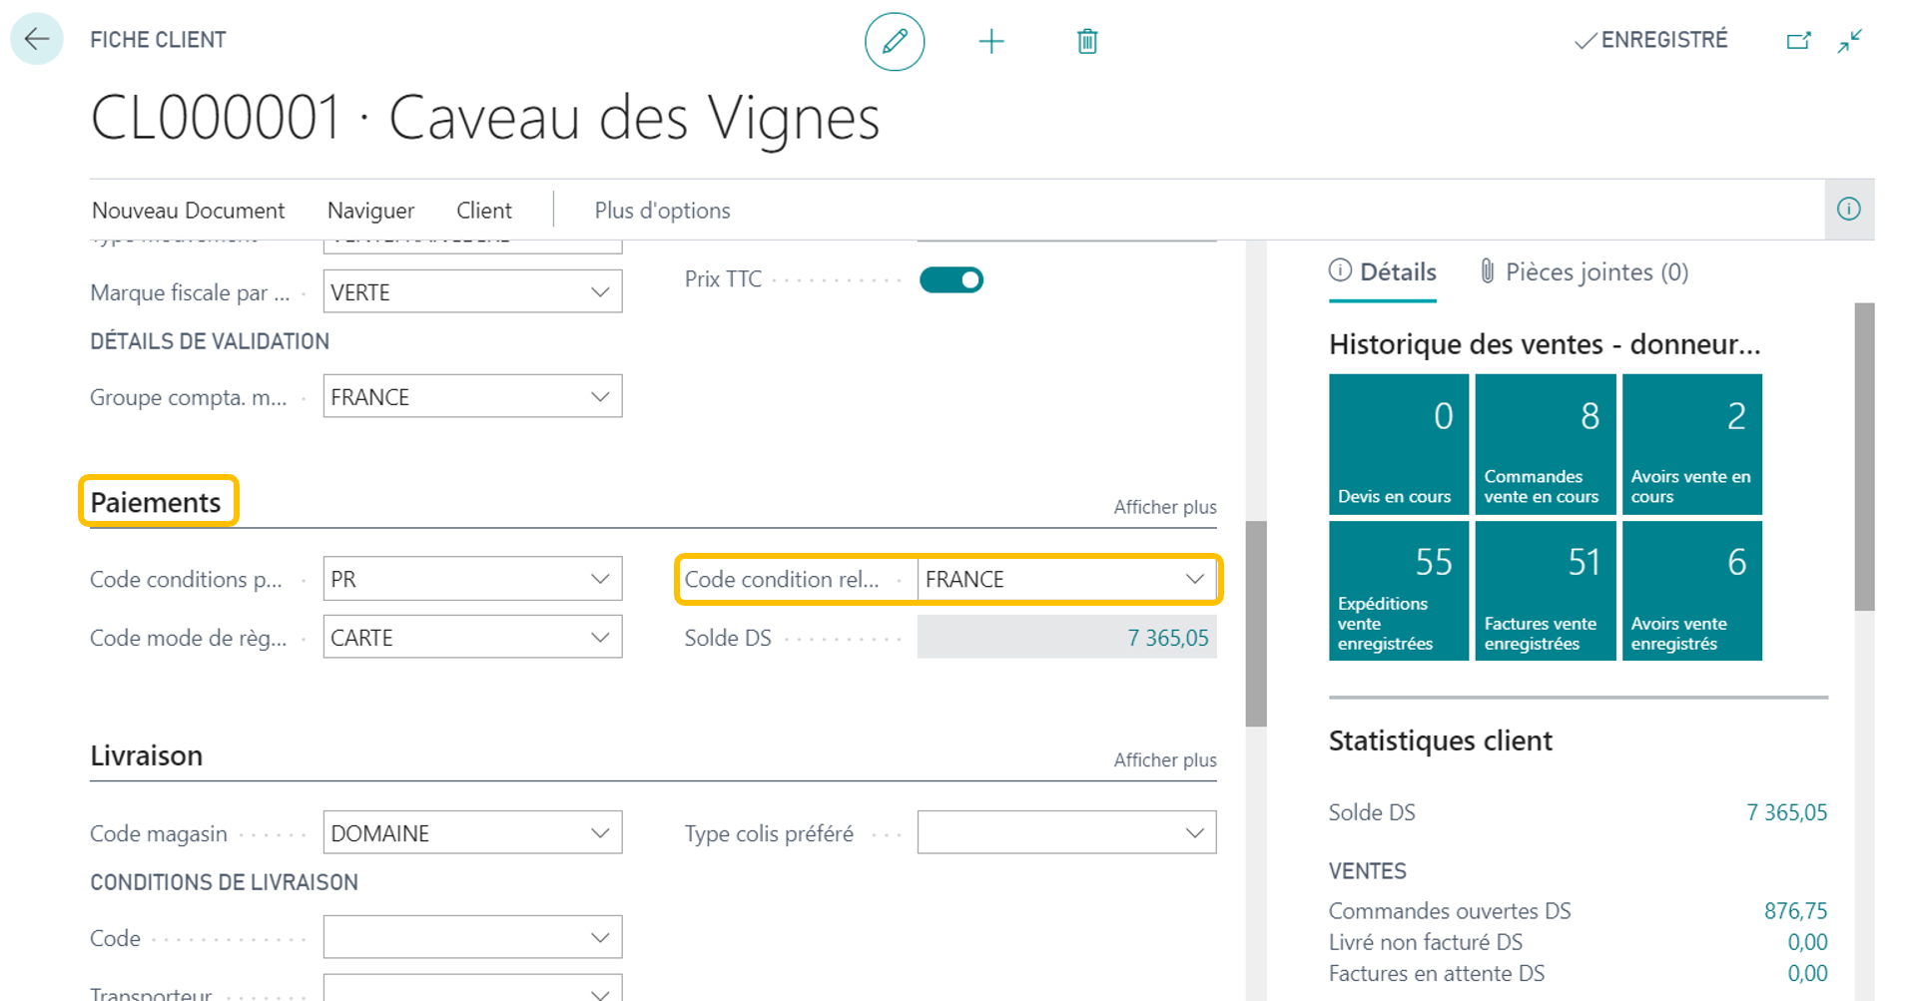Open the Naviguer menu

click(370, 211)
